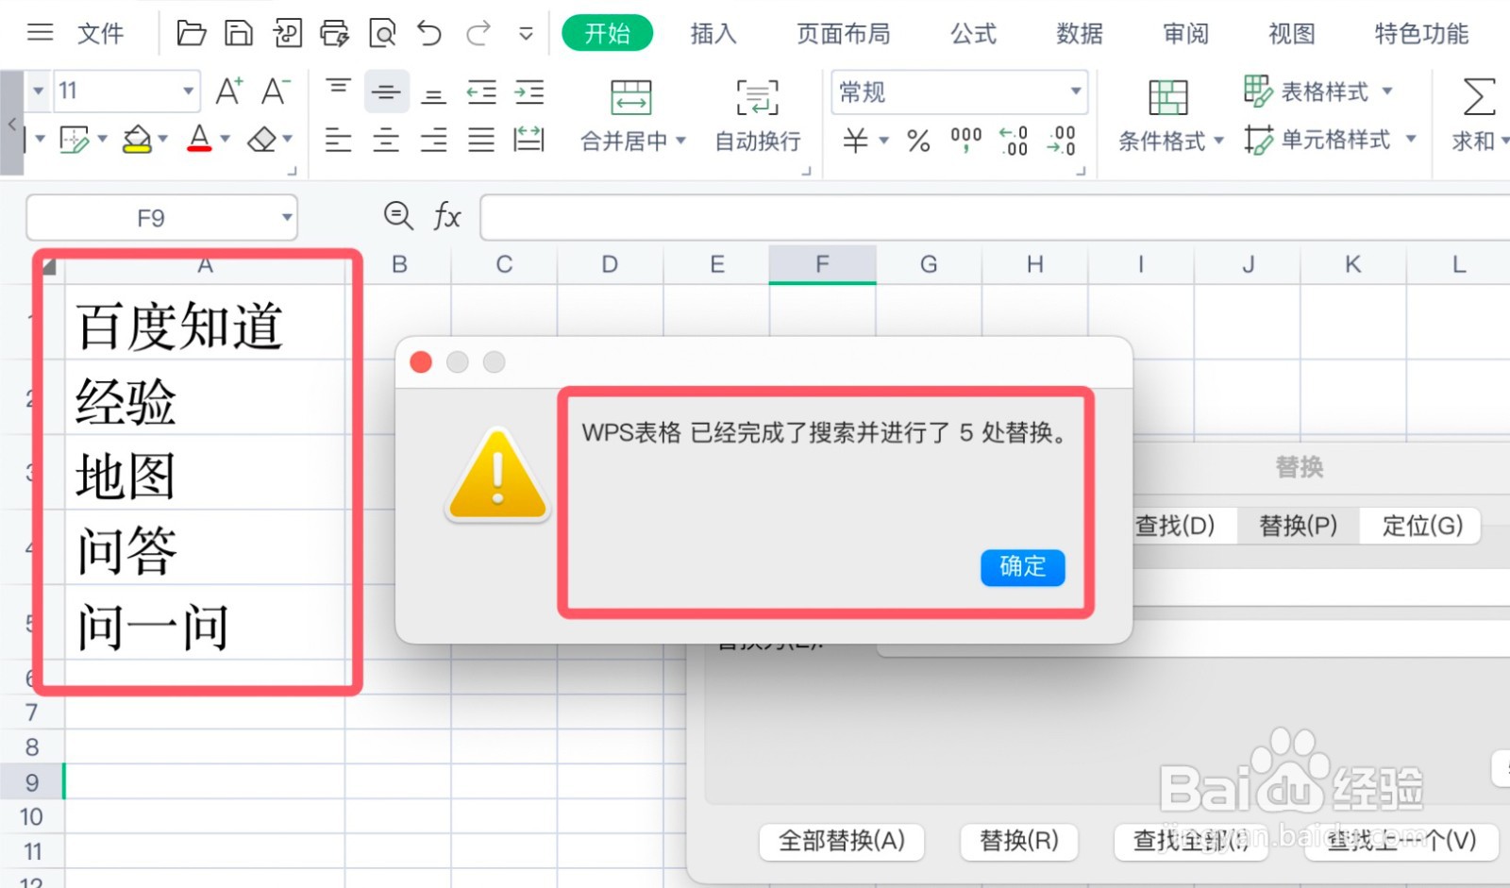This screenshot has height=888, width=1510.
Task: Align text to vertical middle
Action: point(386,92)
